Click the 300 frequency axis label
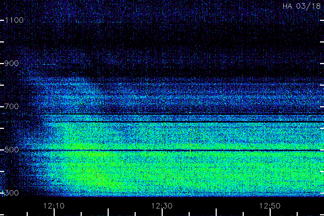Image resolution: width=324 pixels, height=216 pixels. (x=12, y=193)
